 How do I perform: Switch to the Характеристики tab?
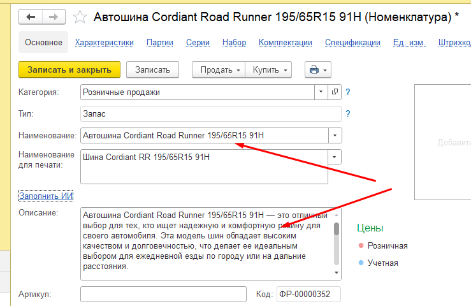[104, 43]
